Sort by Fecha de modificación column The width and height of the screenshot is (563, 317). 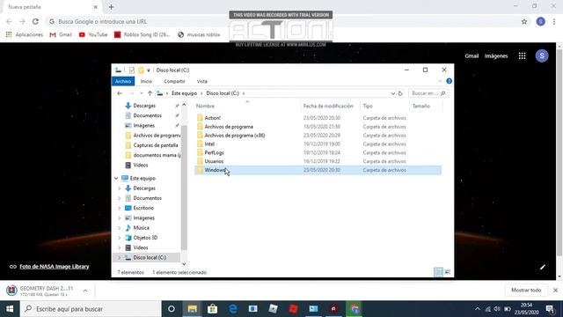tap(328, 106)
